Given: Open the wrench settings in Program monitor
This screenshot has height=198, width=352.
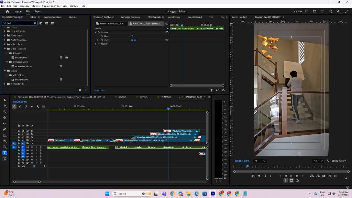Looking at the screenshot, I should pyautogui.click(x=328, y=161).
